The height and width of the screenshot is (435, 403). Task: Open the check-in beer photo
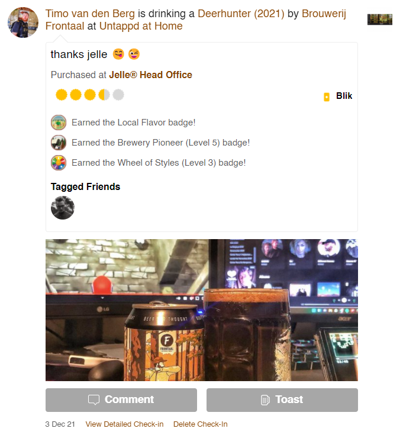coord(202,310)
